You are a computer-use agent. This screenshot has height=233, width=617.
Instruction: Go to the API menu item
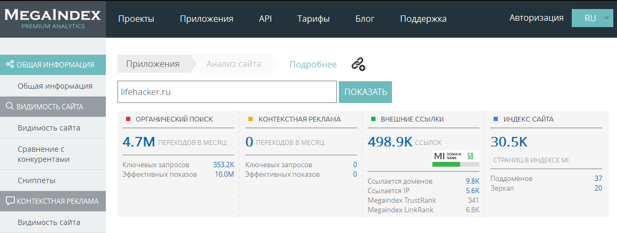tap(265, 19)
